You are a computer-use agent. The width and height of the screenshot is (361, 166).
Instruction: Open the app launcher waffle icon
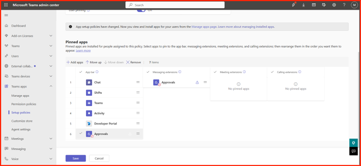tap(6, 5)
